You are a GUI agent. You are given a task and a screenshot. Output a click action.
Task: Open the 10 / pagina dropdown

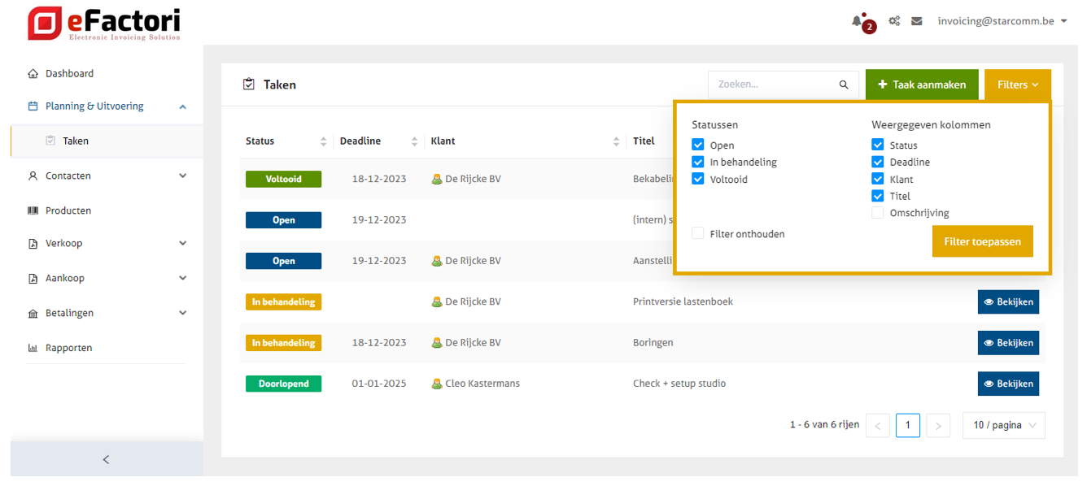pyautogui.click(x=1003, y=425)
